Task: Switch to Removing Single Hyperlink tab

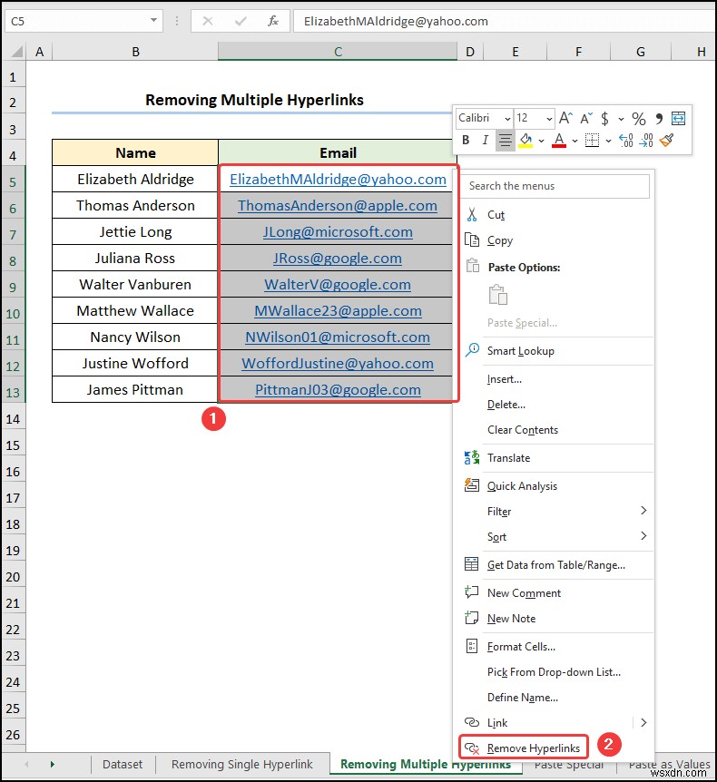Action: [242, 764]
